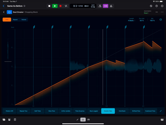
Task: Switch to the Volume tab
Action: (x=24, y=20)
